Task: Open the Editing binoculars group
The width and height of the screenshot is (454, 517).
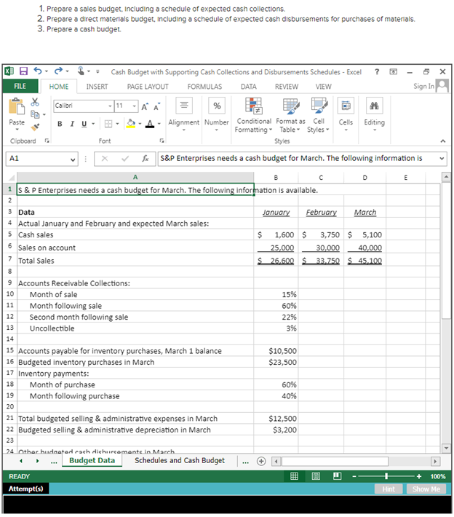Action: [x=374, y=114]
